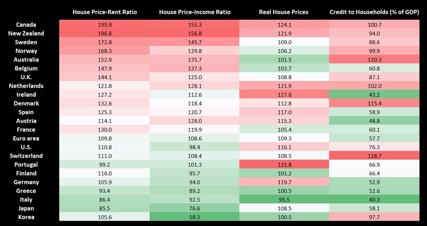Select Japan's price-income cell 76.6

coord(194,208)
